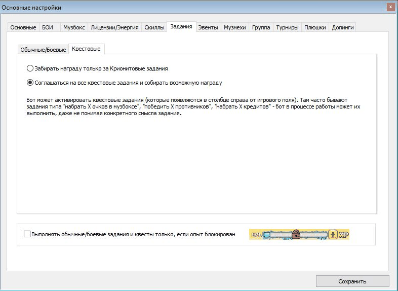
Task: Open the Лицензии/Энергия tab
Action: pyautogui.click(x=114, y=27)
